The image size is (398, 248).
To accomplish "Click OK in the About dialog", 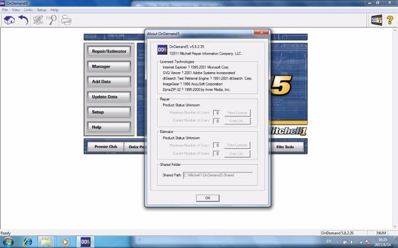I will point(208,198).
